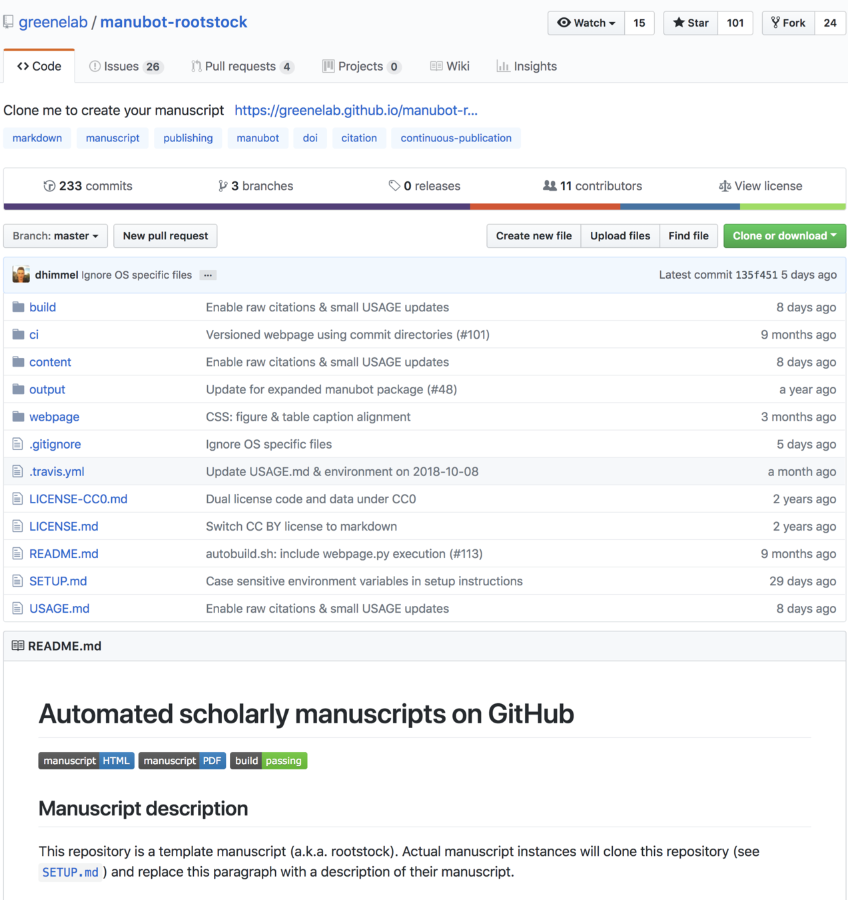Open the 233 commits link
Screen dimensions: 848x900
click(88, 186)
